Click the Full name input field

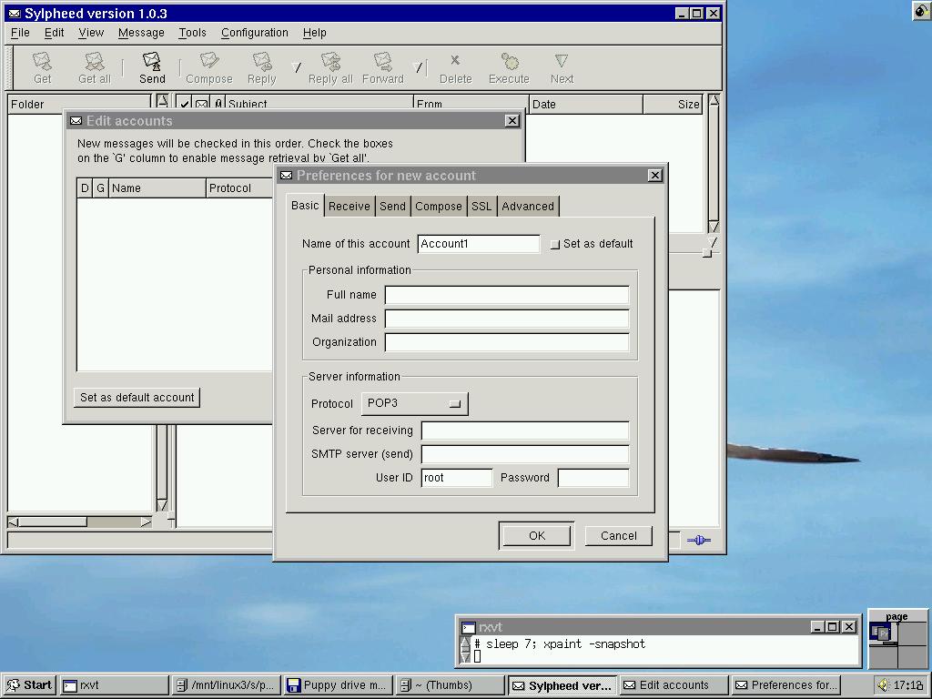pos(506,295)
